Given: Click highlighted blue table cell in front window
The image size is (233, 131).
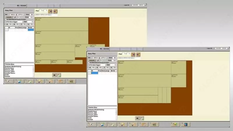Looking at the screenshot, I should 95,73.
